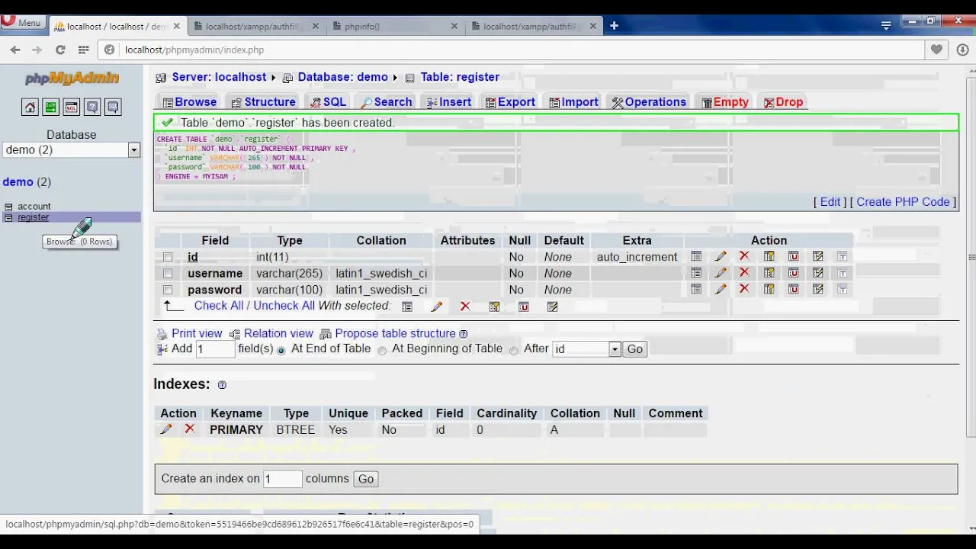Click the index columns number input
This screenshot has height=549, width=976.
(x=282, y=479)
